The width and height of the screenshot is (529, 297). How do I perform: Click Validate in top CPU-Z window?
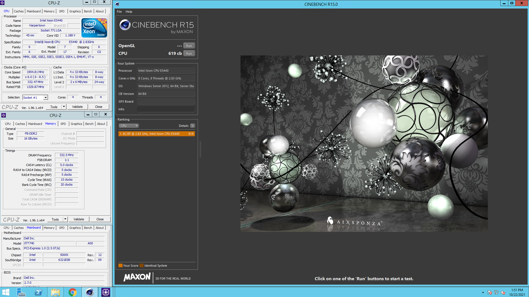(x=77, y=107)
